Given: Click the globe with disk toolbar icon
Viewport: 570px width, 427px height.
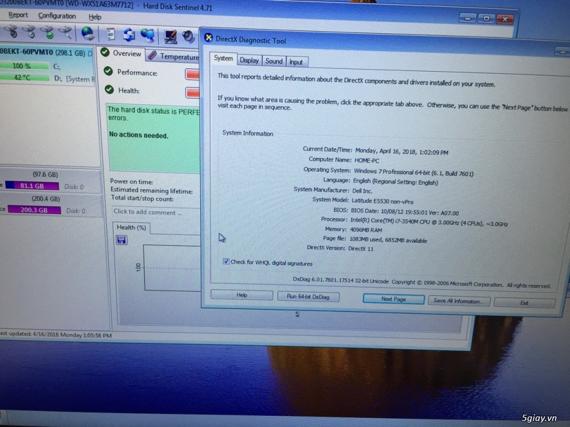Looking at the screenshot, I should (x=87, y=33).
